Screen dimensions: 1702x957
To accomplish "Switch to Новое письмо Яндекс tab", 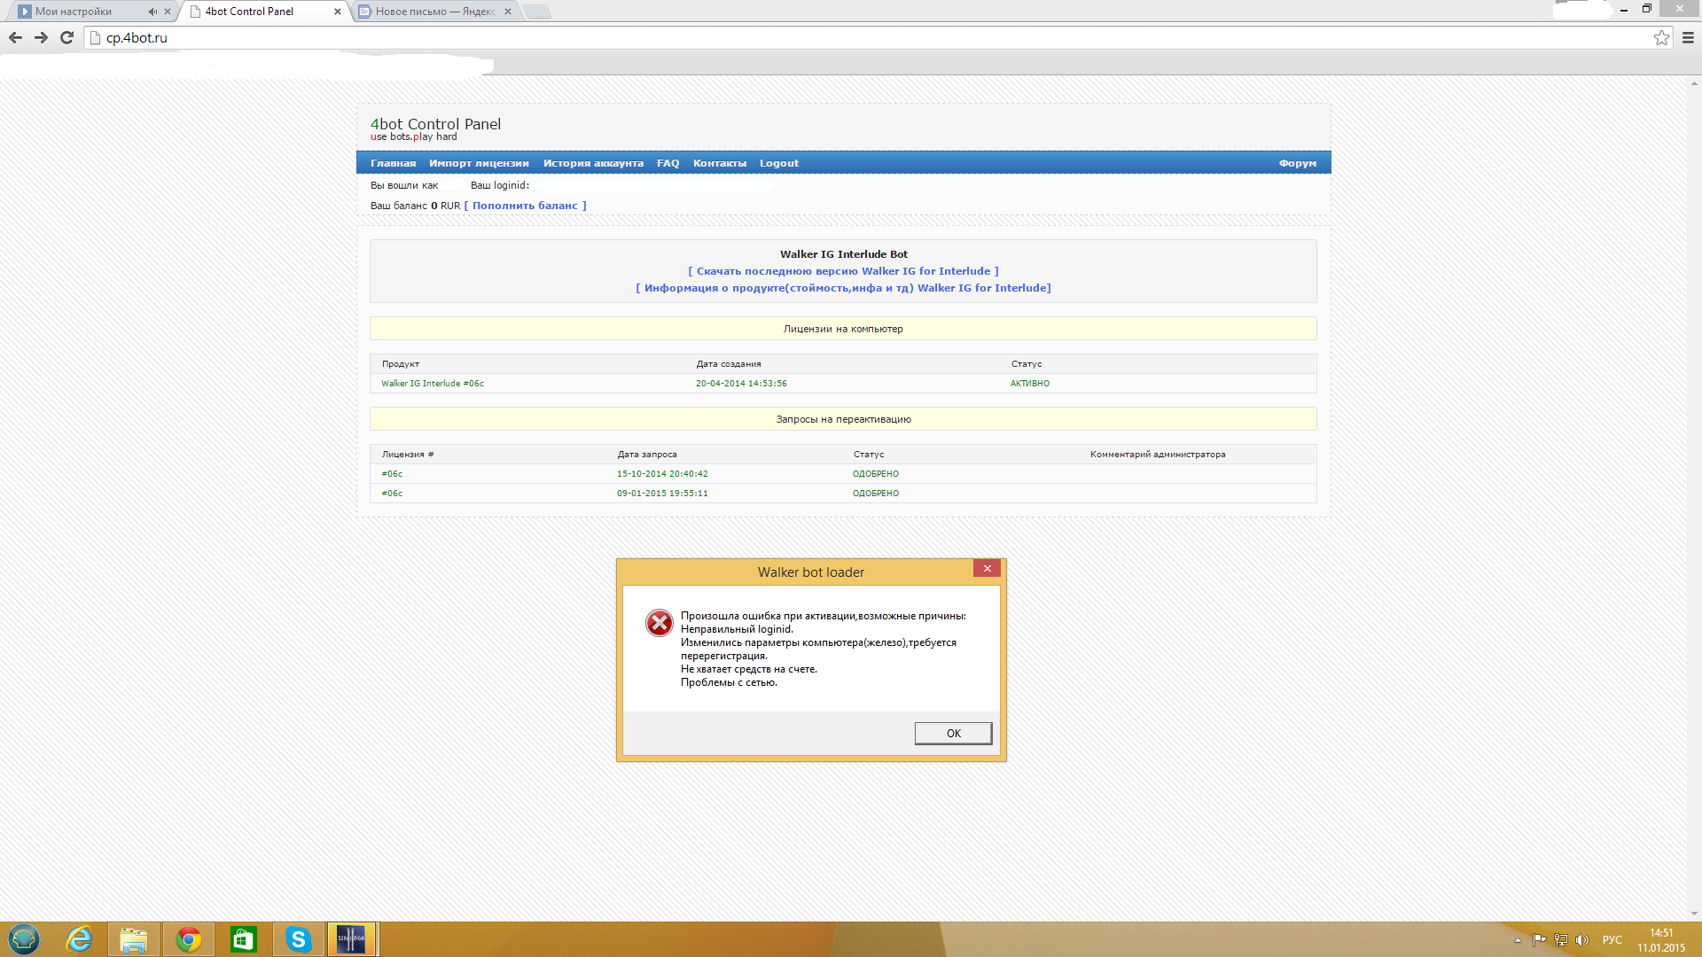I will [434, 12].
